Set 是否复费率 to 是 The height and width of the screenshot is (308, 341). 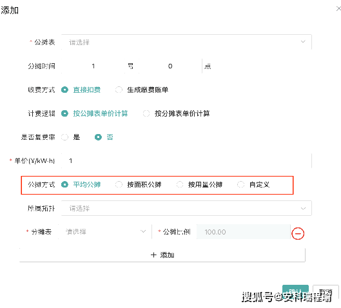pos(71,137)
